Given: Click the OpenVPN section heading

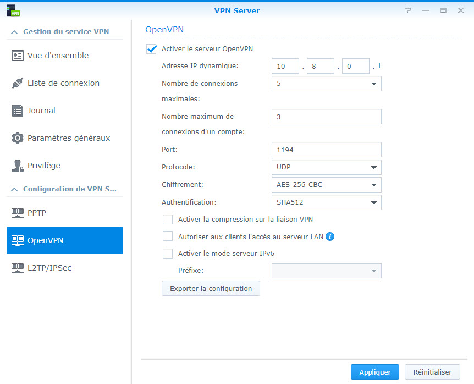Looking at the screenshot, I should [x=164, y=30].
